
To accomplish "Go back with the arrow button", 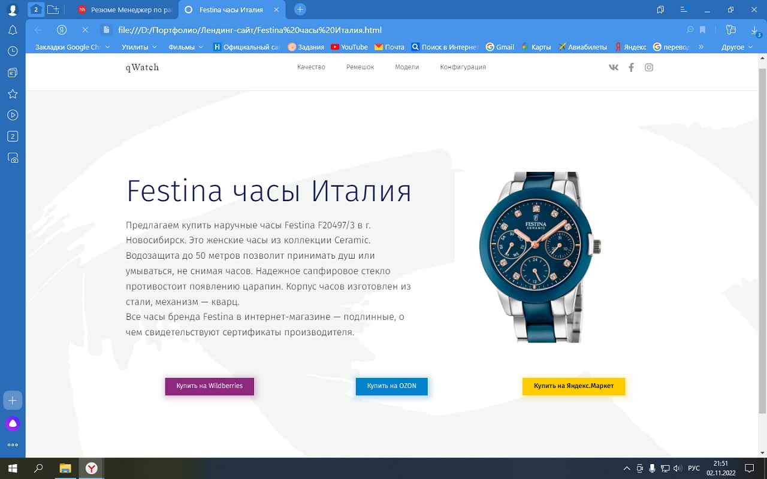I will [x=38, y=30].
